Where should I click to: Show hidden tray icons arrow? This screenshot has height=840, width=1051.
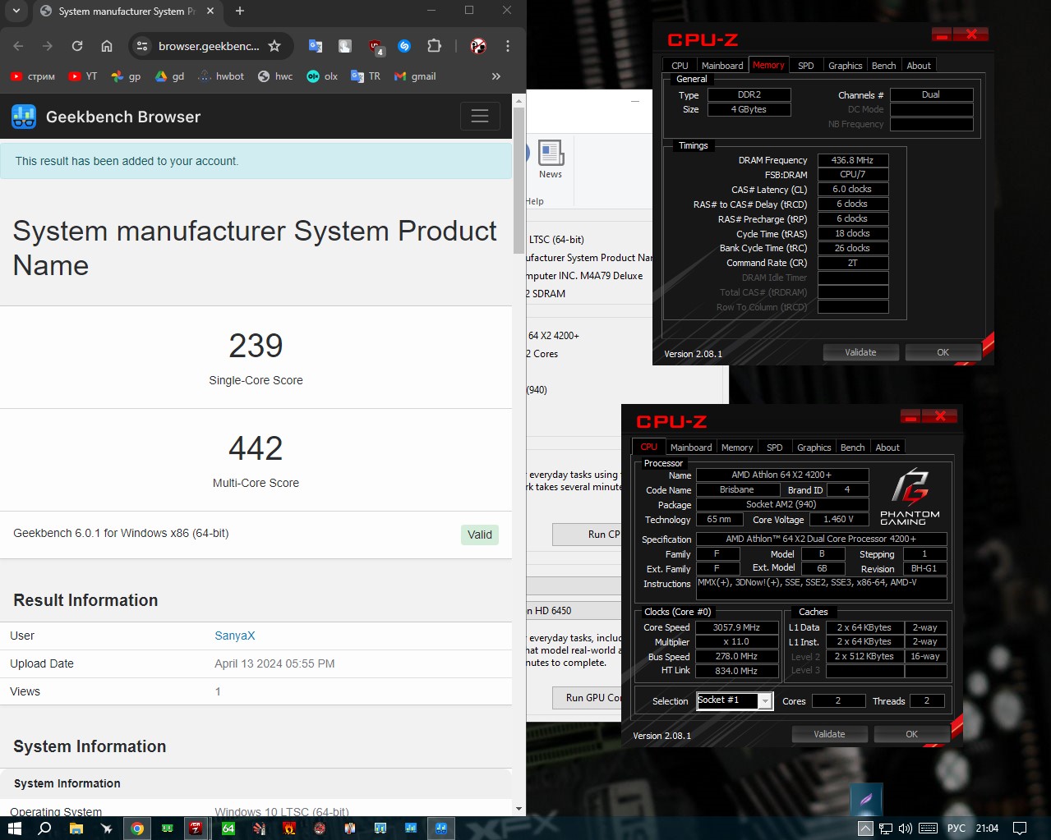point(865,829)
